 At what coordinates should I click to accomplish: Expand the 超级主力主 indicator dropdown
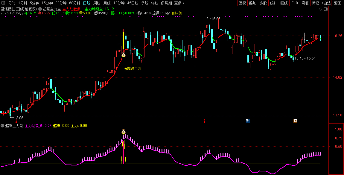pos(40,9)
